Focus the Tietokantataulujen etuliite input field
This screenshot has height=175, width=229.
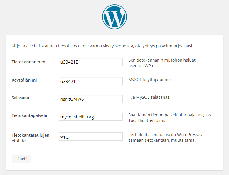pyautogui.click(x=91, y=136)
